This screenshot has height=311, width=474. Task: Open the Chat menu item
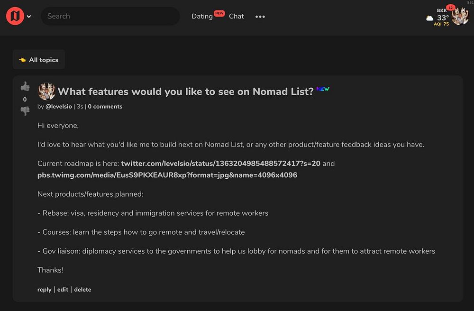[236, 16]
